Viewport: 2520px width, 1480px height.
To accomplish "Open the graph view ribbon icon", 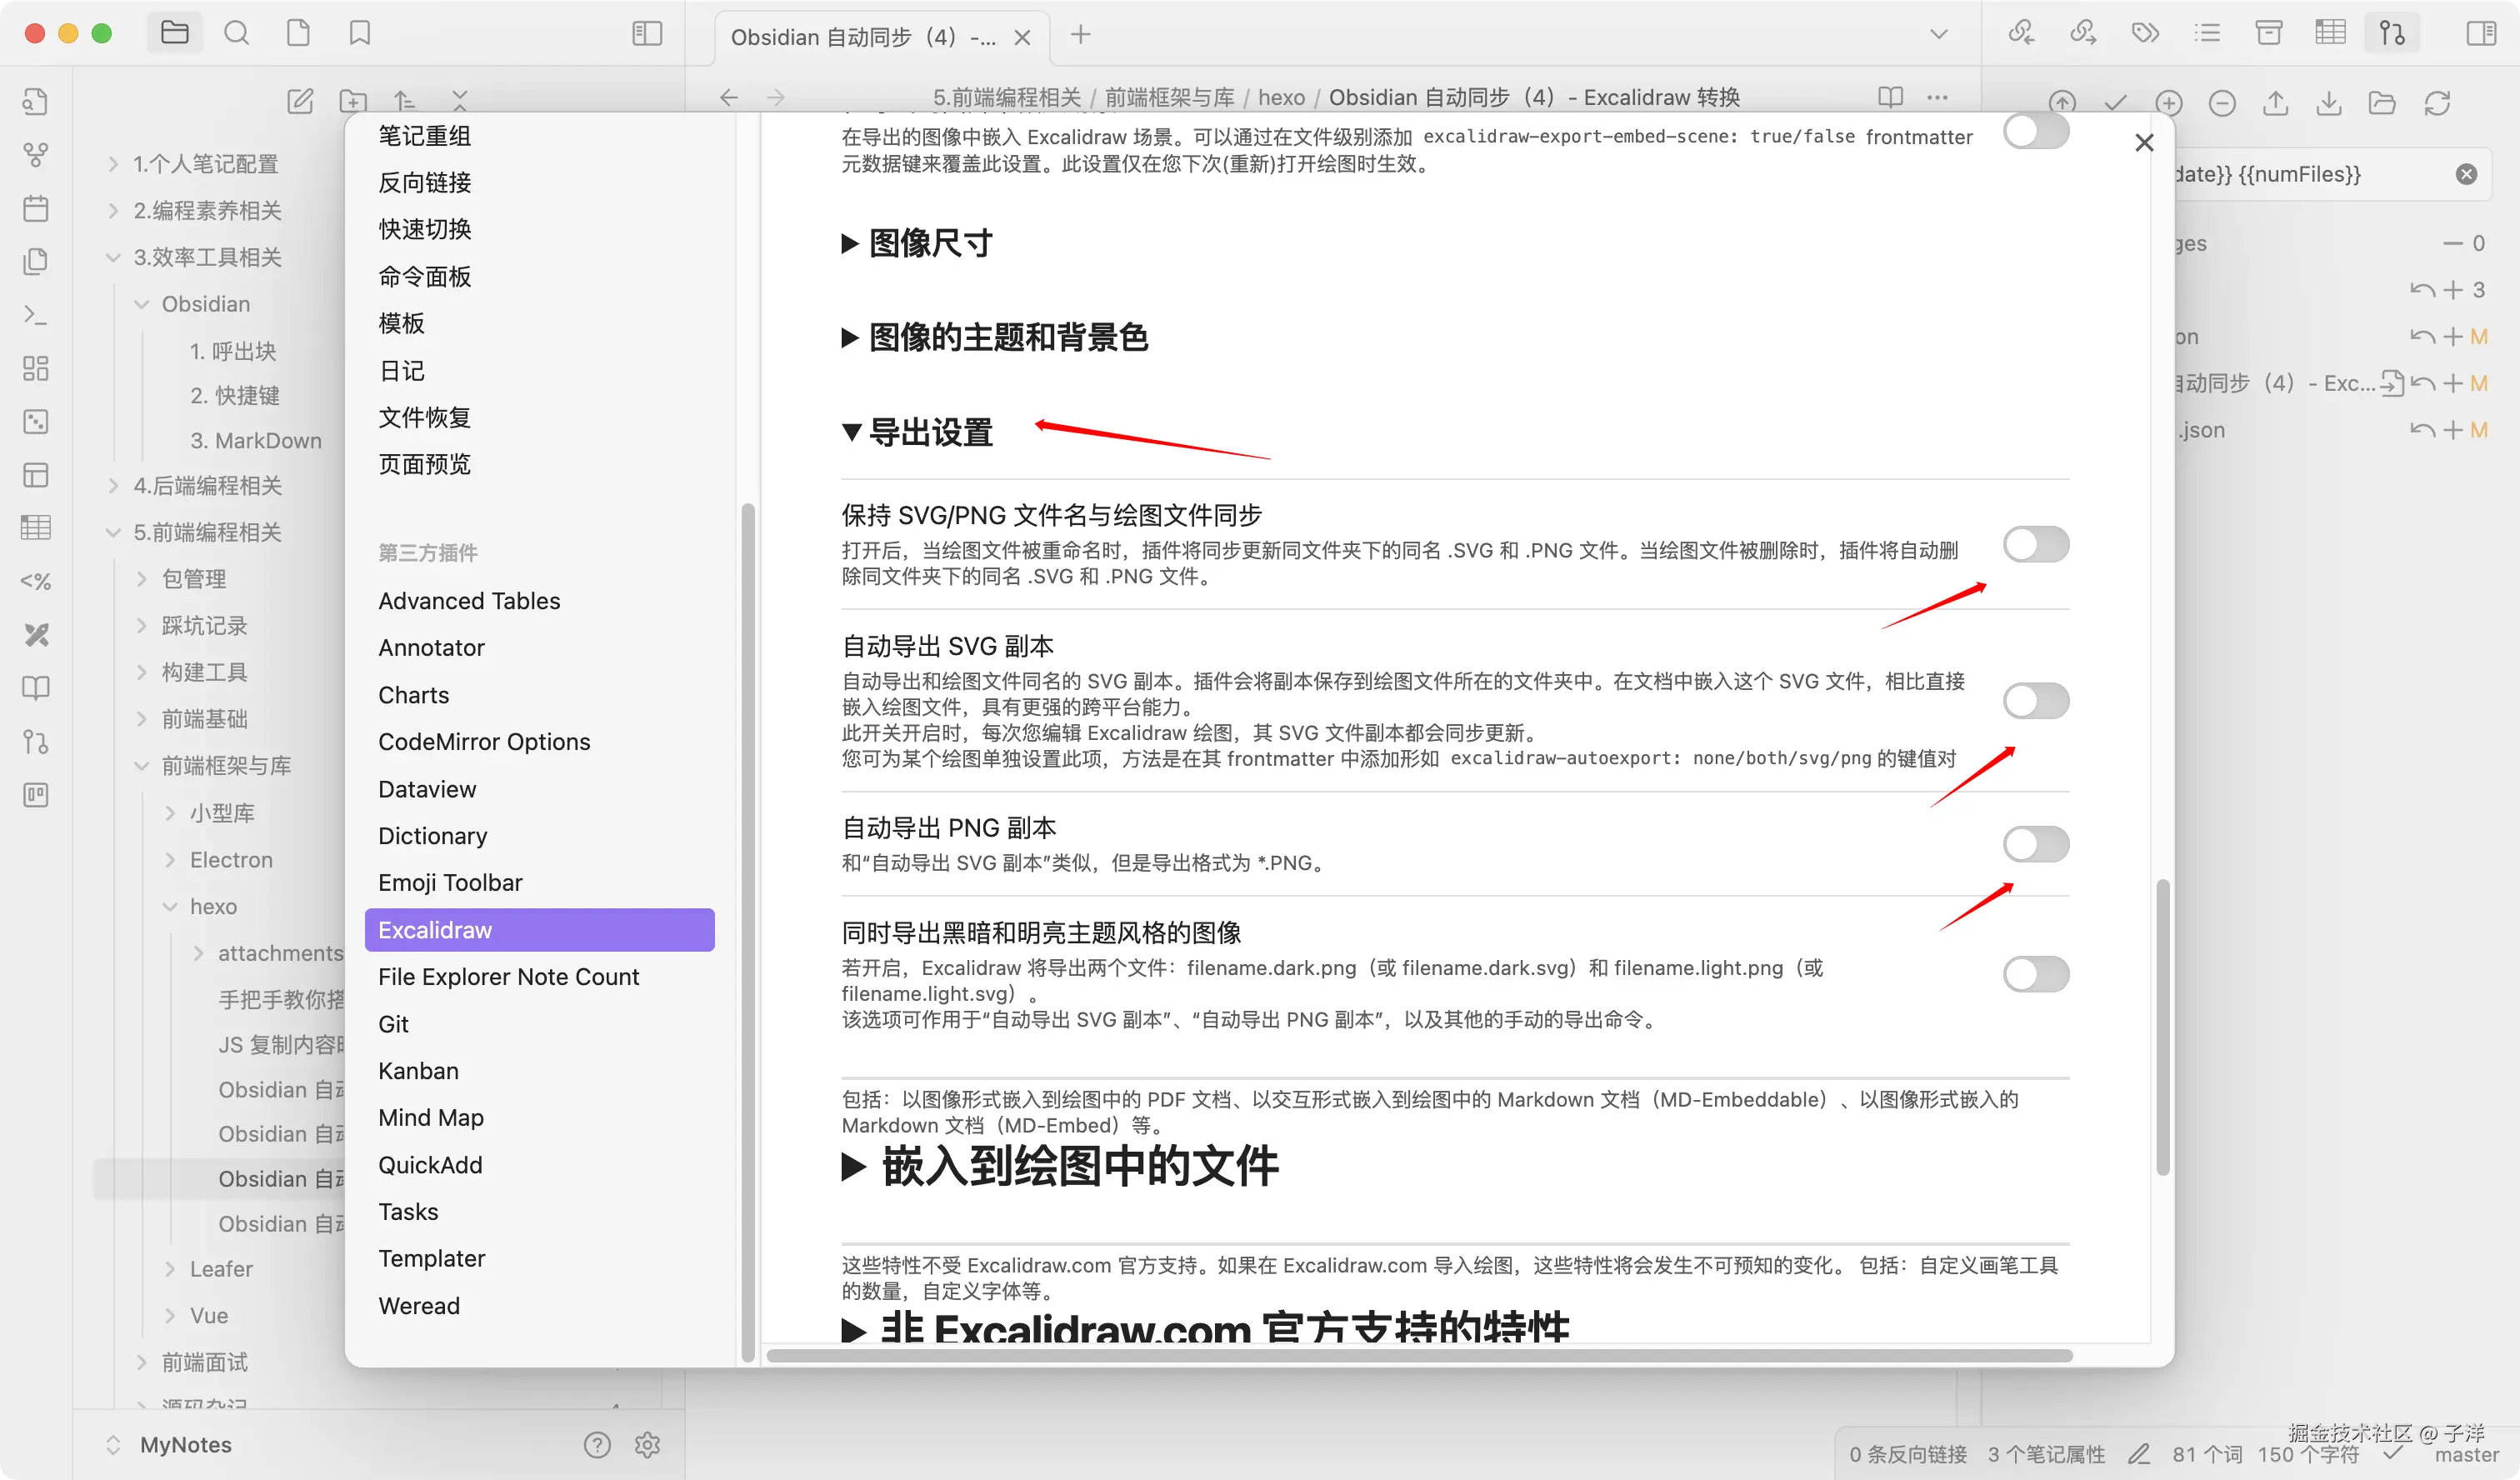I will [36, 155].
